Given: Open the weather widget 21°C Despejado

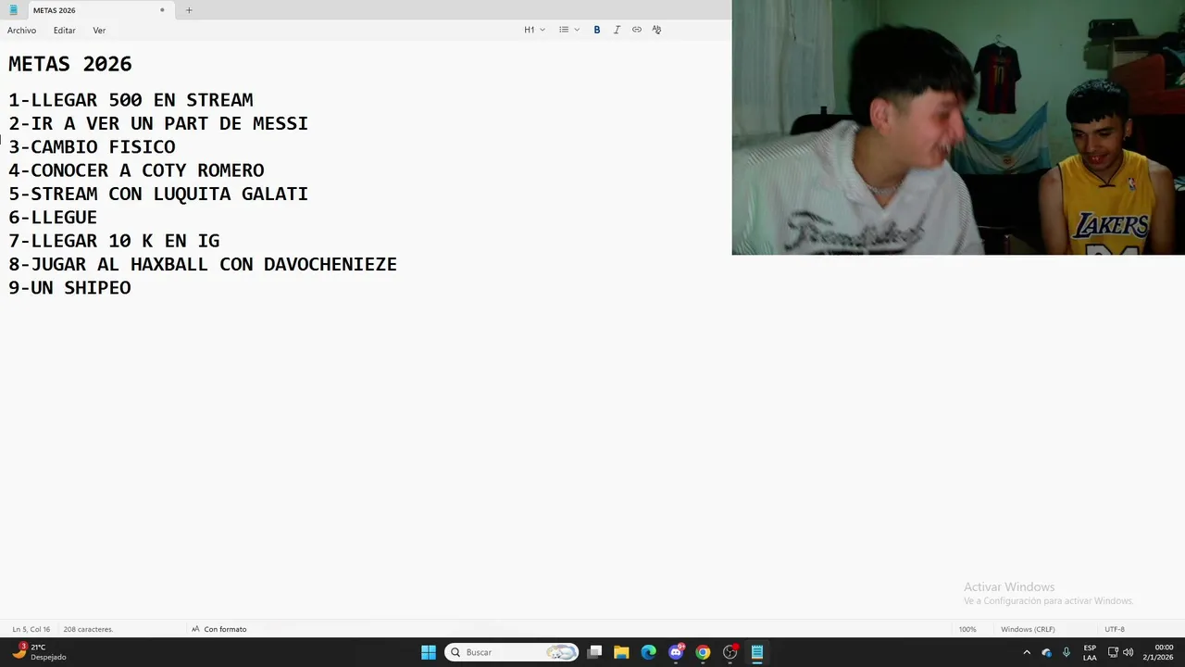Looking at the screenshot, I should tap(39, 652).
